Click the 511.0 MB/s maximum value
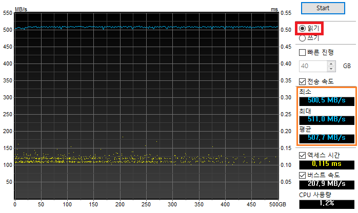This screenshot has width=358, height=213. [x=327, y=119]
